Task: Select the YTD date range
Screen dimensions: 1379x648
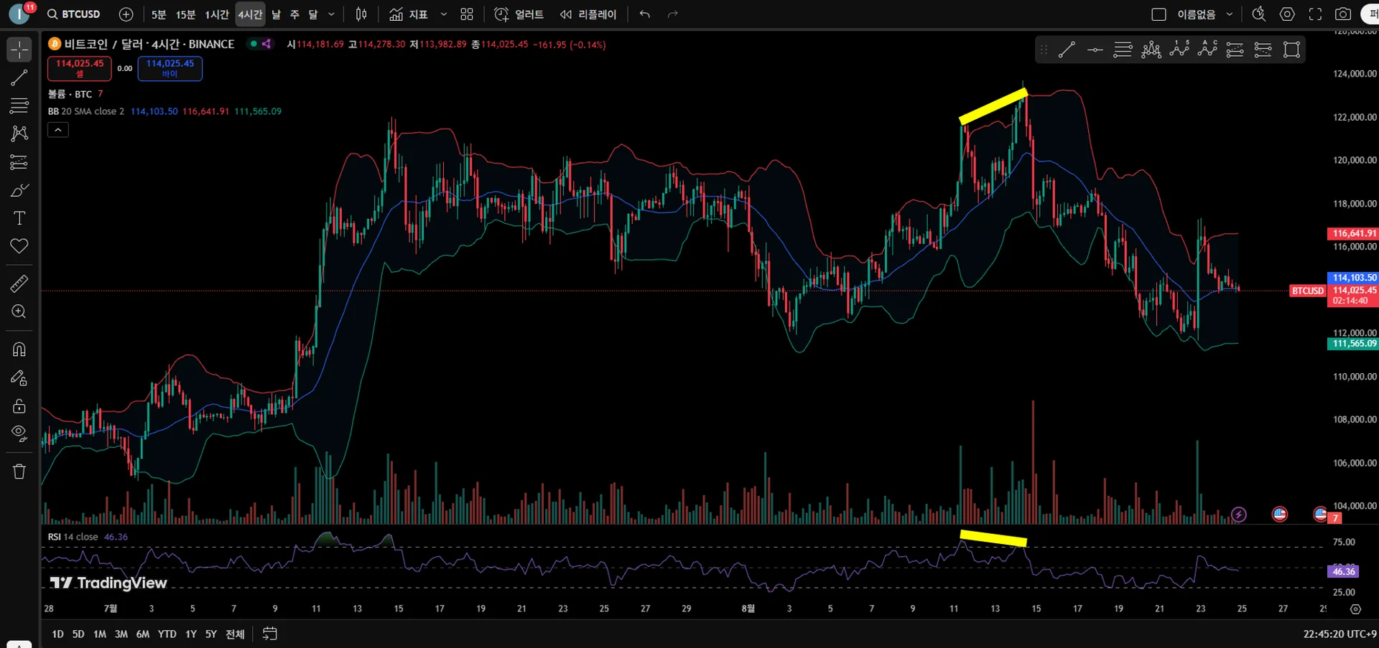Action: click(167, 634)
